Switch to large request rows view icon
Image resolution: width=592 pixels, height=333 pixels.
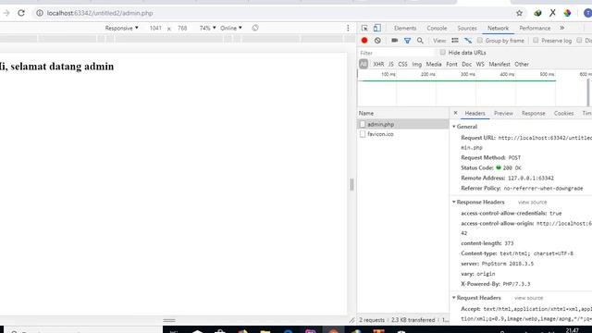click(455, 41)
